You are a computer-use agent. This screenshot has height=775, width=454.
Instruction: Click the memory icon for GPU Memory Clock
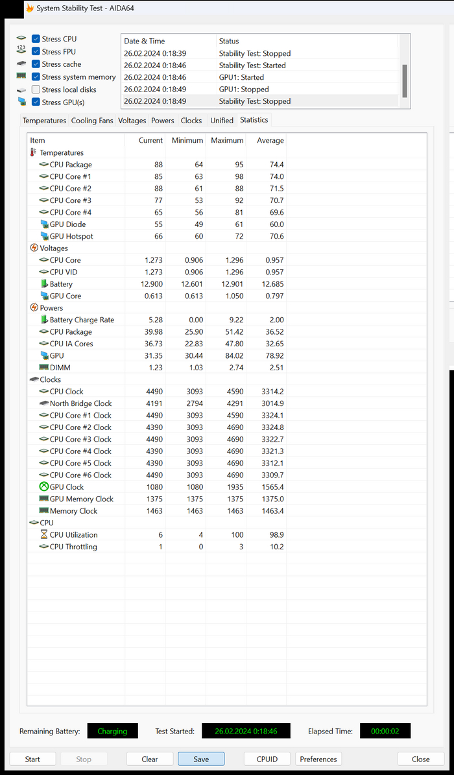coord(44,499)
